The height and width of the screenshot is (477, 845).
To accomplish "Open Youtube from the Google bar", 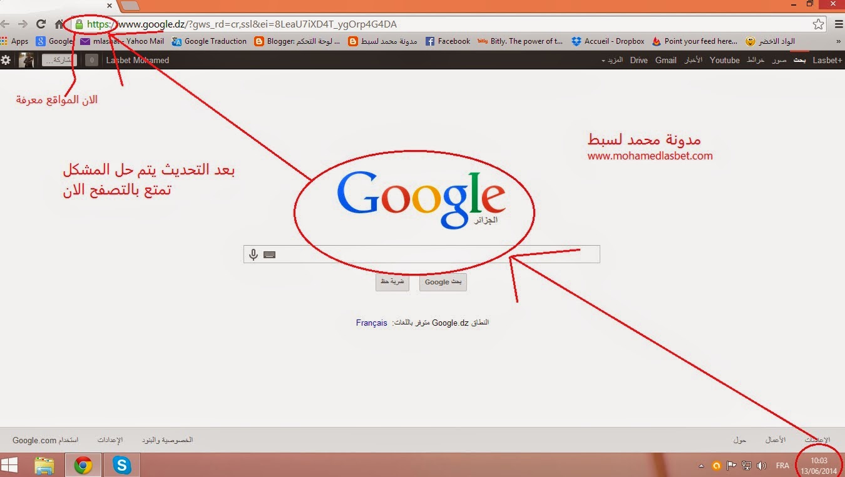I will pos(725,60).
